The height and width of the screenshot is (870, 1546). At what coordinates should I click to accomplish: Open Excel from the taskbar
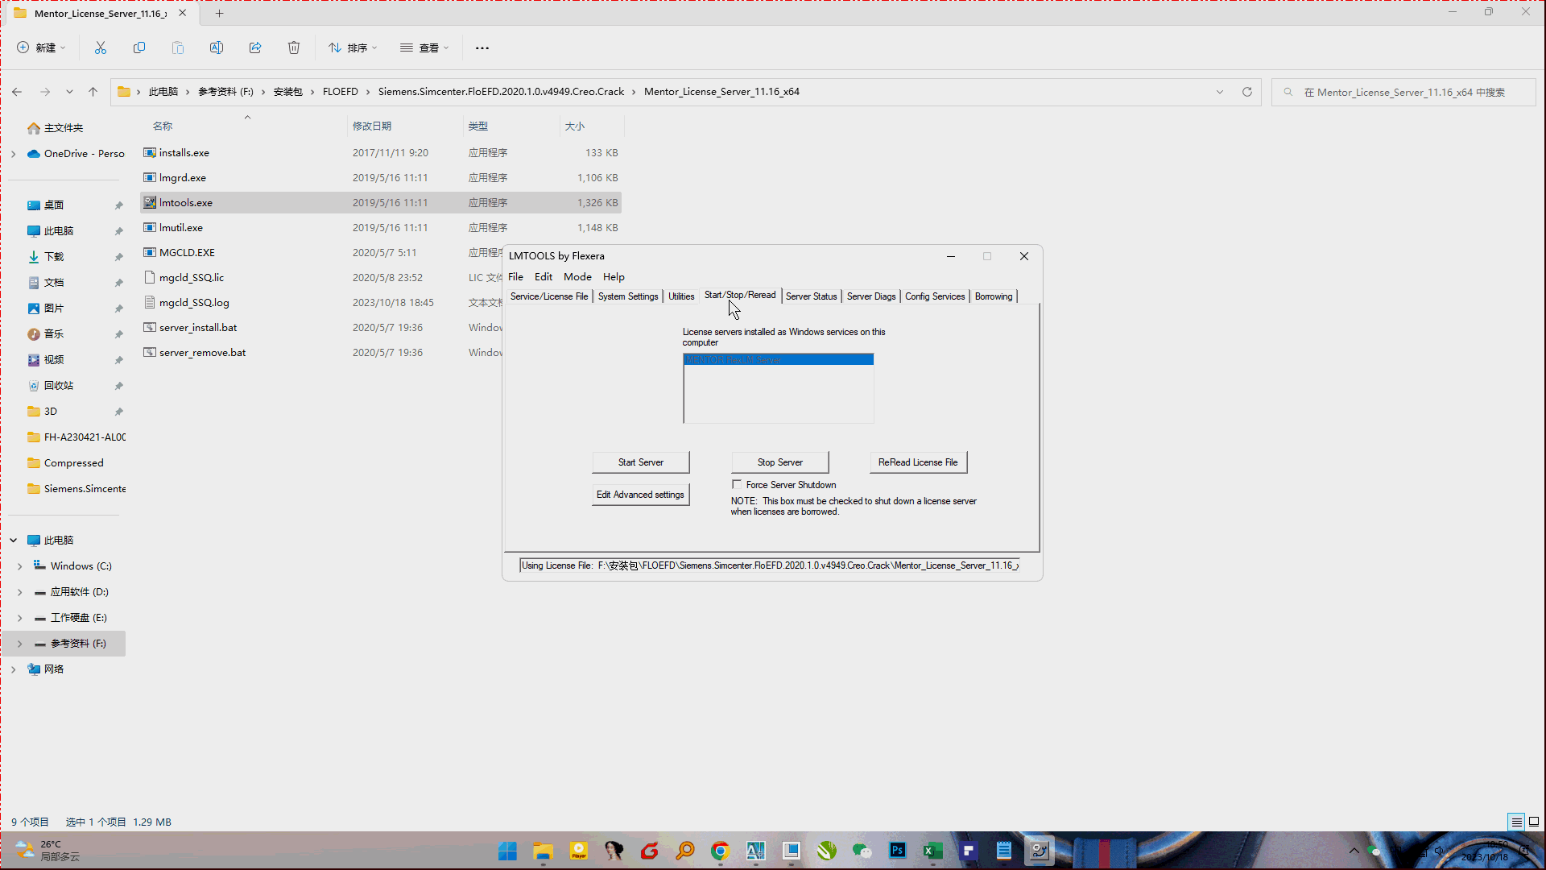click(932, 851)
